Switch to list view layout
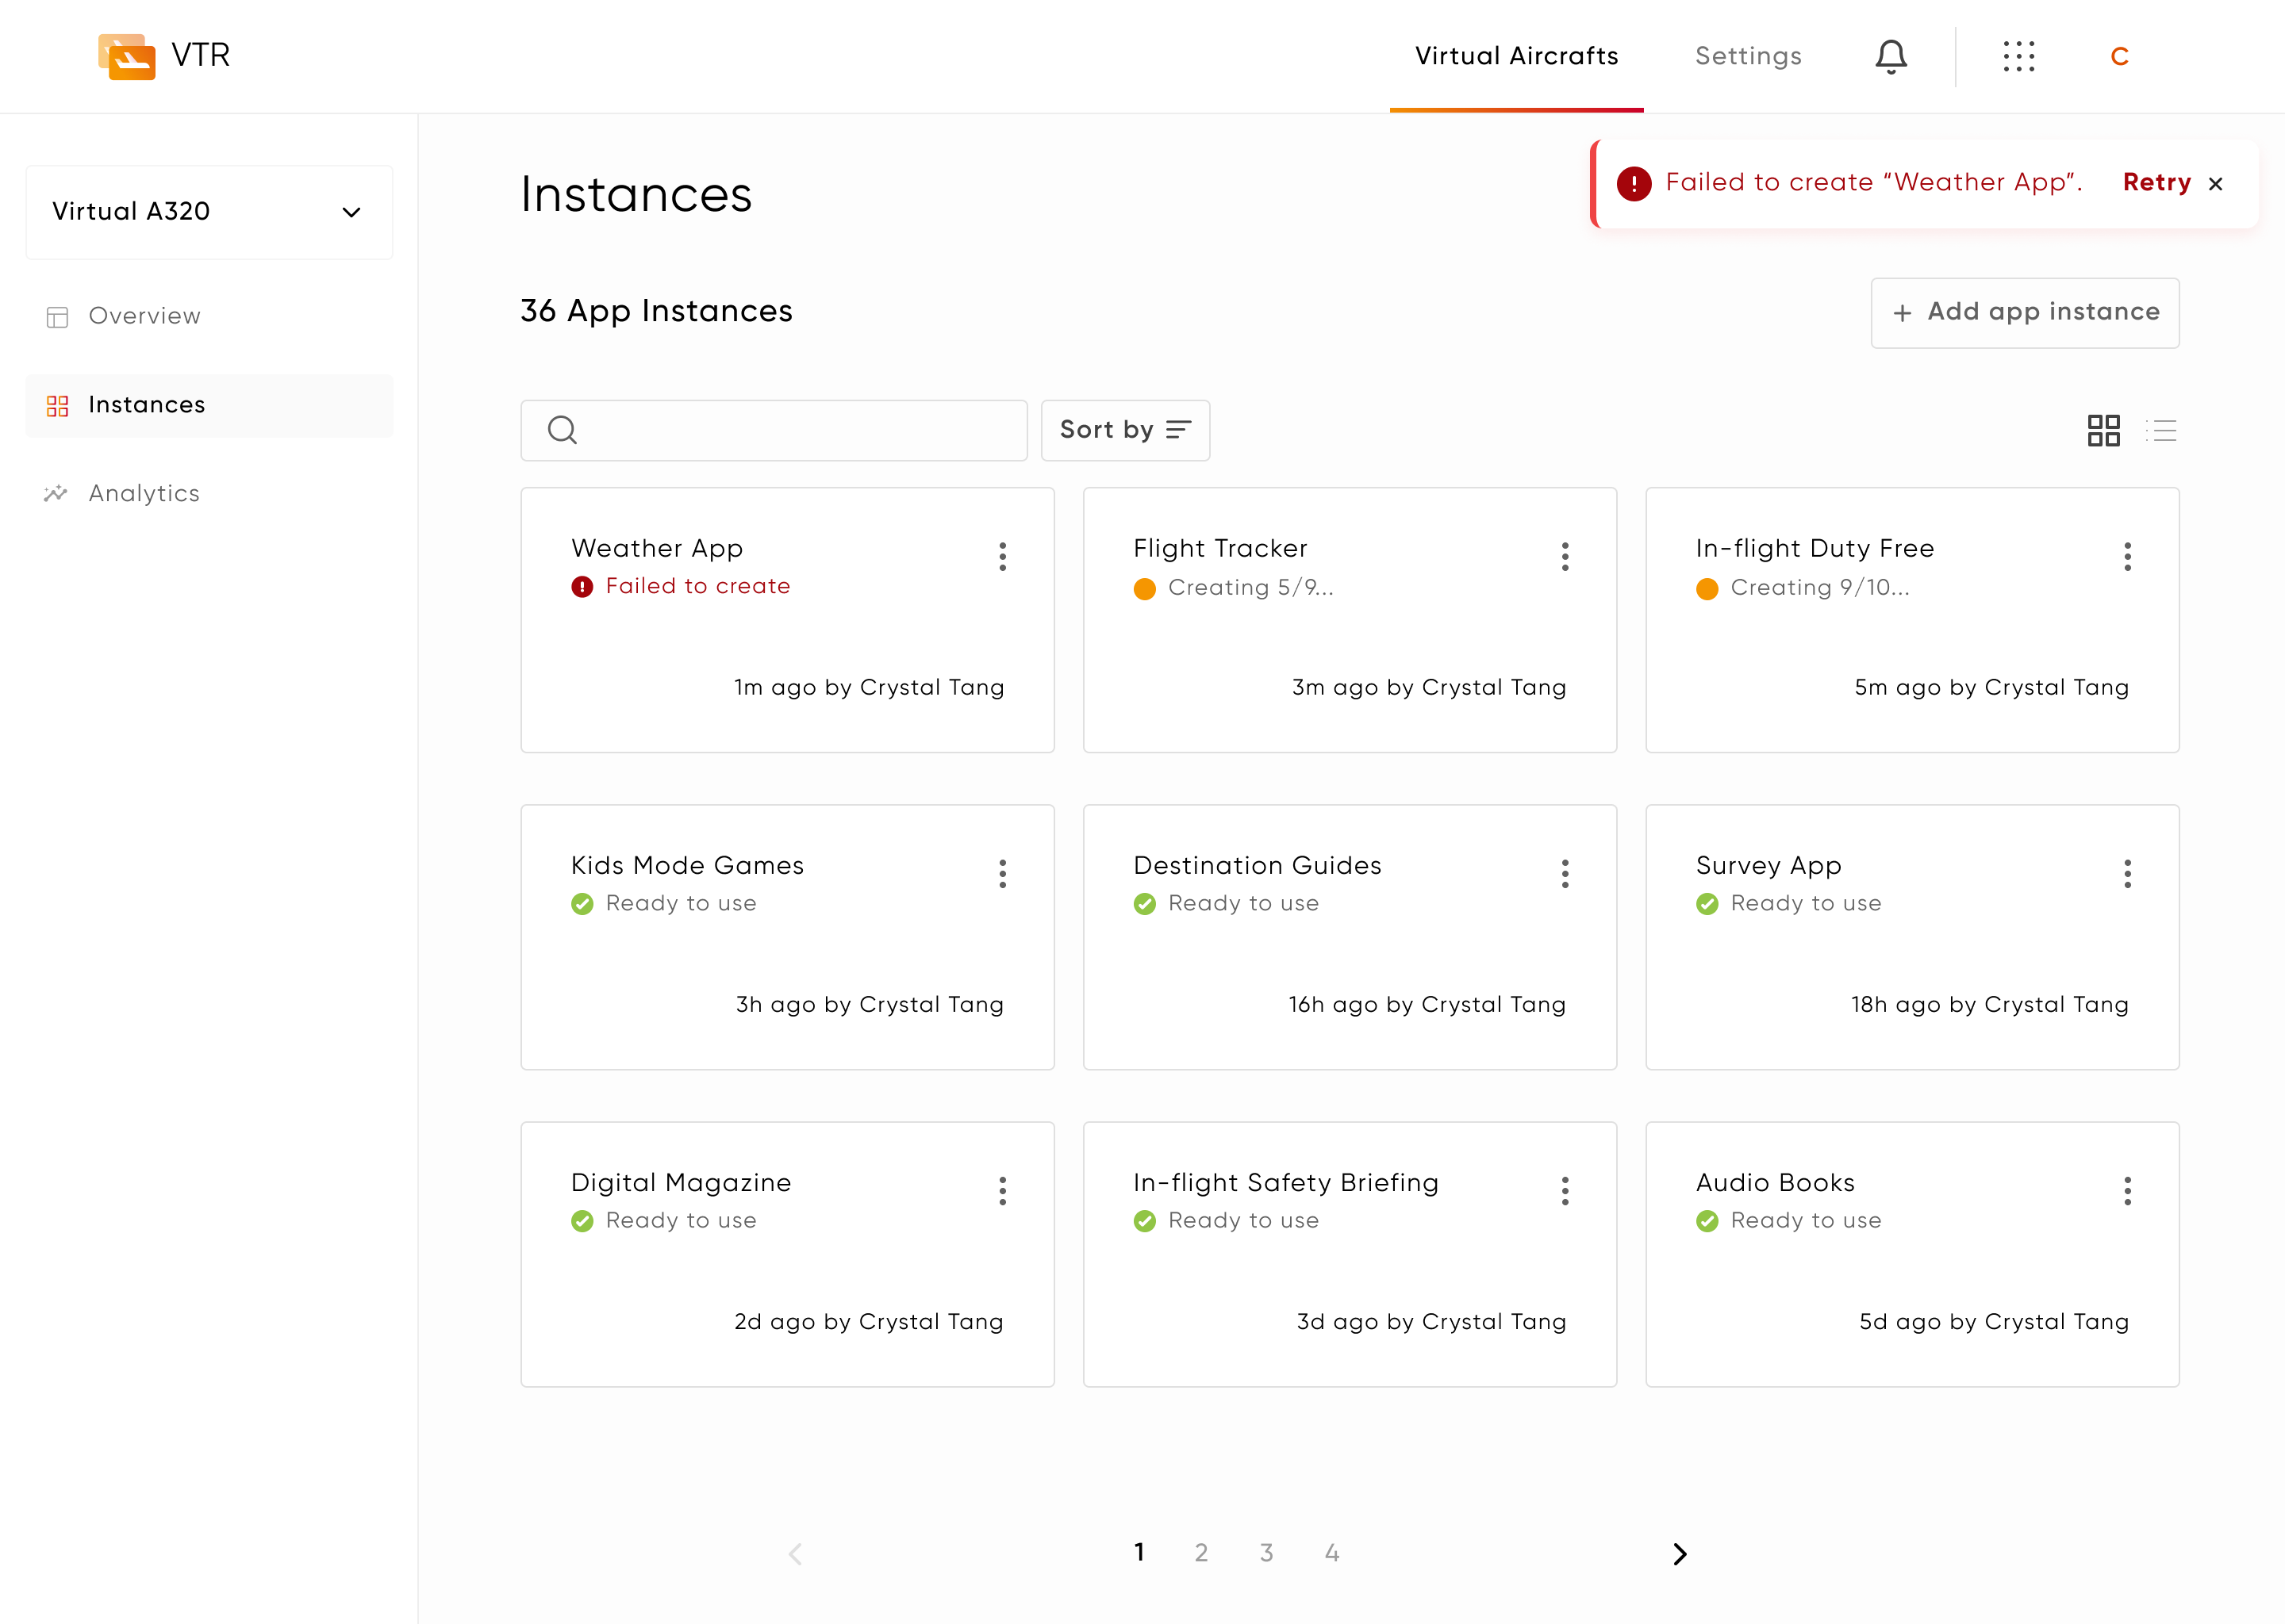 (2163, 430)
